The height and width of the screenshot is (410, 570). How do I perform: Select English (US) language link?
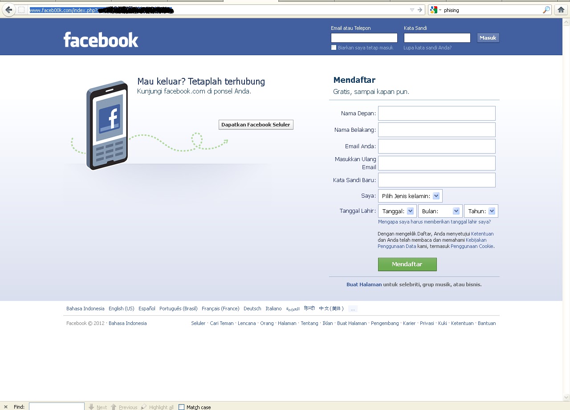coord(122,309)
